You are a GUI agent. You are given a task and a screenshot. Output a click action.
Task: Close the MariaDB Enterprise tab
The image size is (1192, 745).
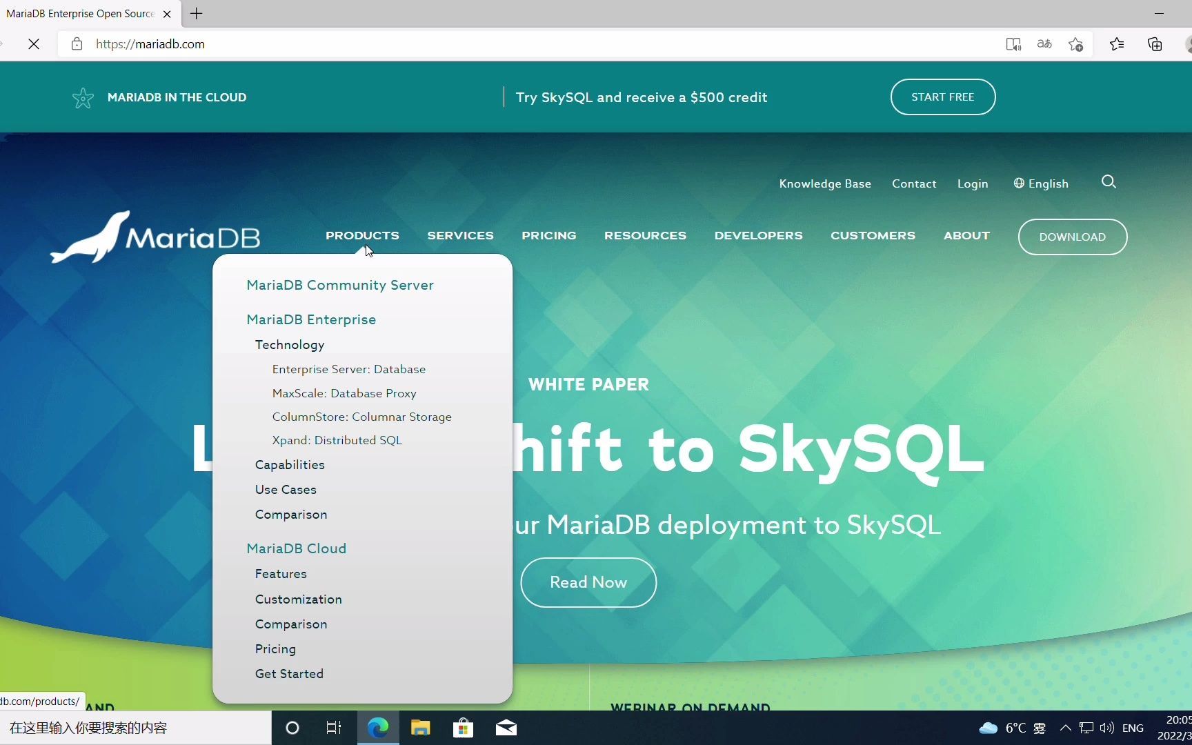[167, 14]
